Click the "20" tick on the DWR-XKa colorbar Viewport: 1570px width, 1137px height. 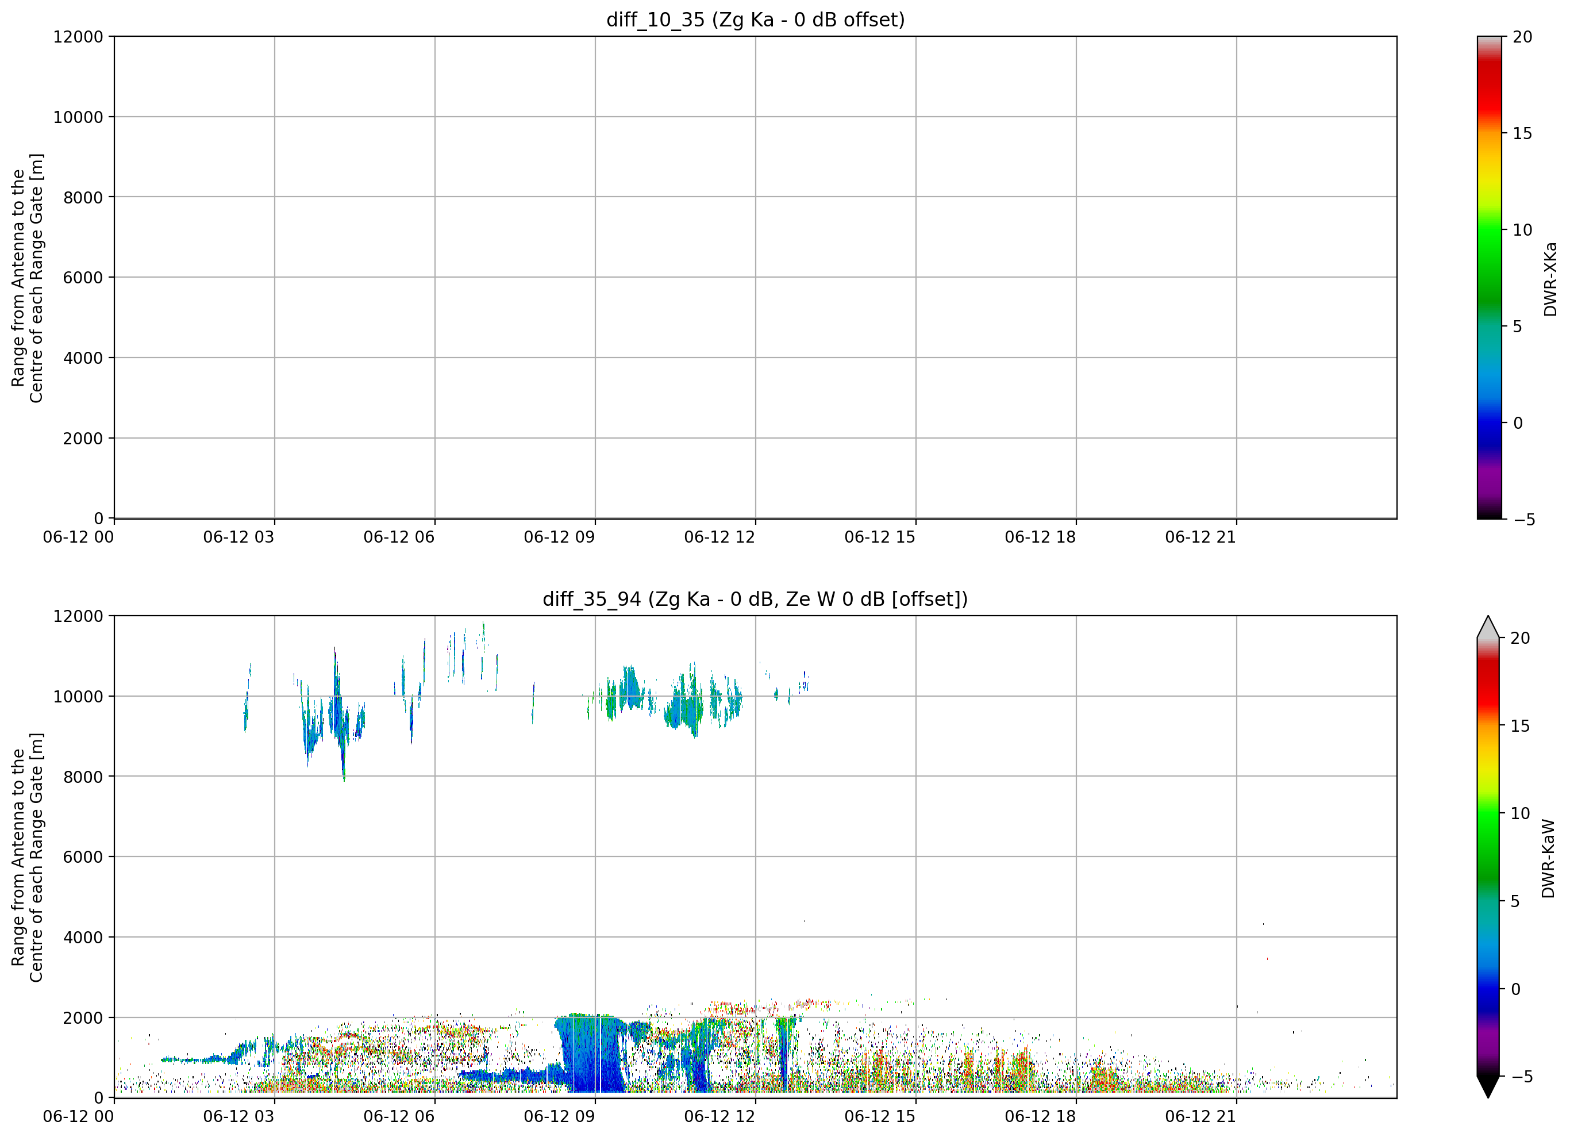pyautogui.click(x=1522, y=37)
